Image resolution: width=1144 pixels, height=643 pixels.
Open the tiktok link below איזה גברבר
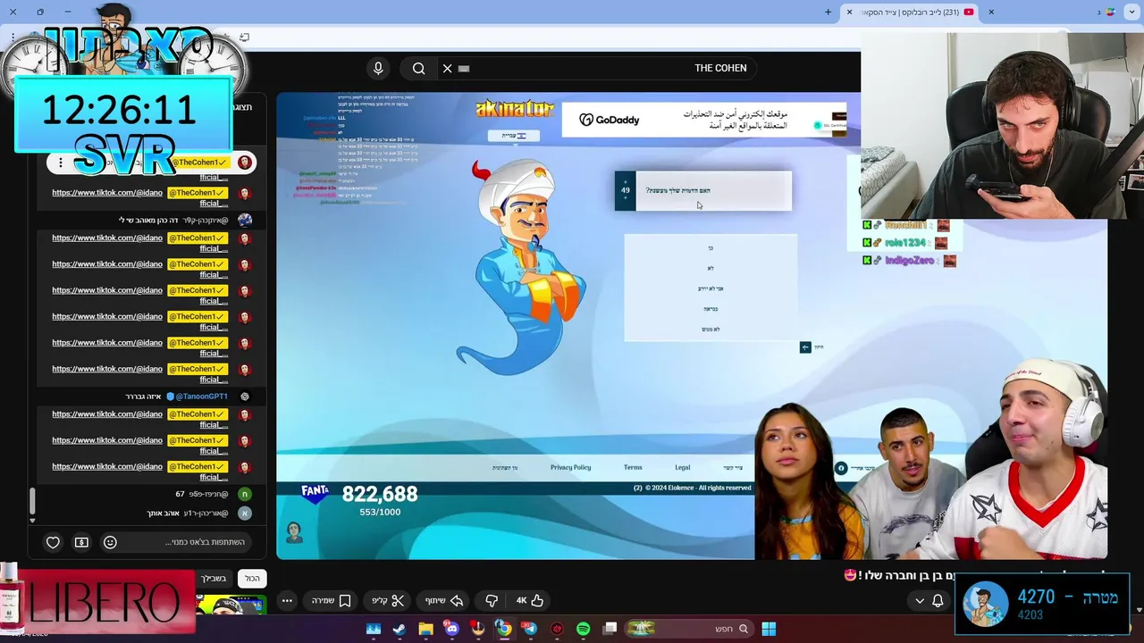click(107, 414)
